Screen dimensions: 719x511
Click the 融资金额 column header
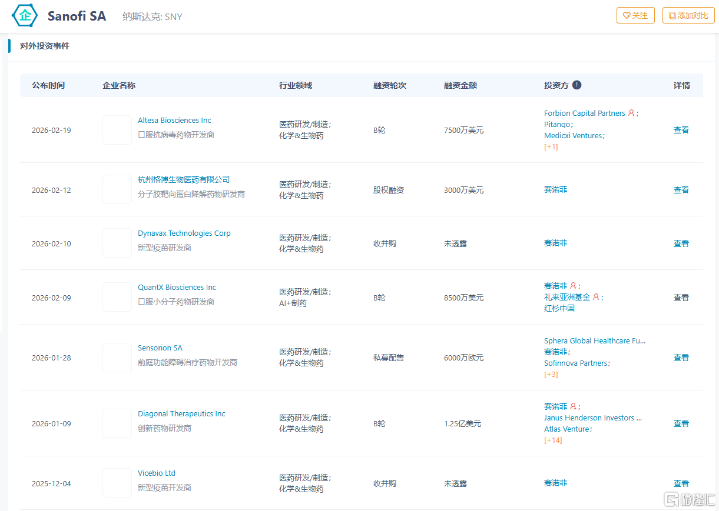pyautogui.click(x=460, y=85)
